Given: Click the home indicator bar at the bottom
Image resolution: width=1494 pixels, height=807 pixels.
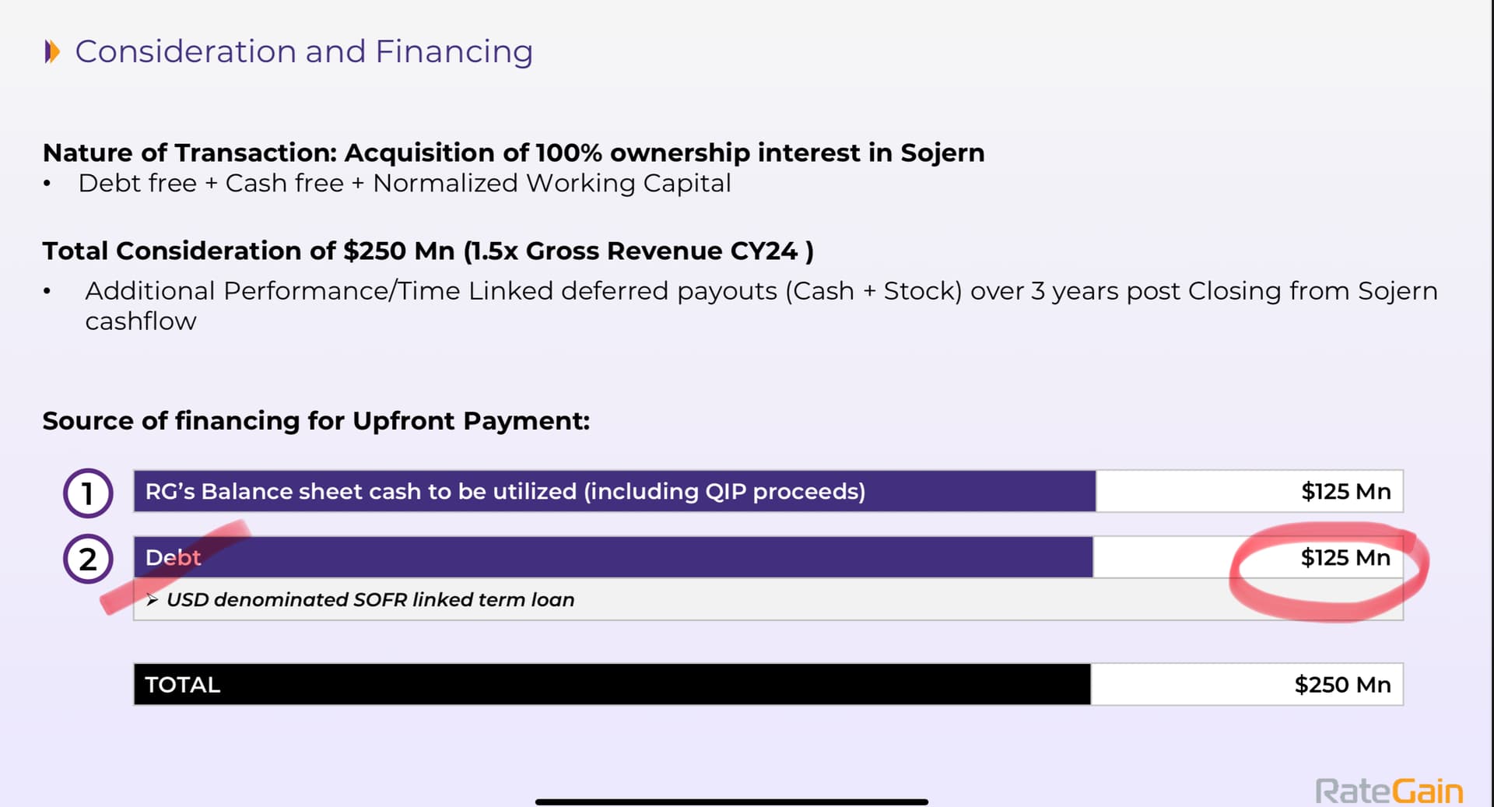Looking at the screenshot, I should coord(731,802).
